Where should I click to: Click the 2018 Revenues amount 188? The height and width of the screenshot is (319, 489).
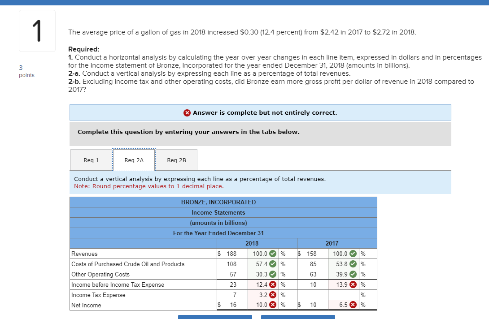231,254
